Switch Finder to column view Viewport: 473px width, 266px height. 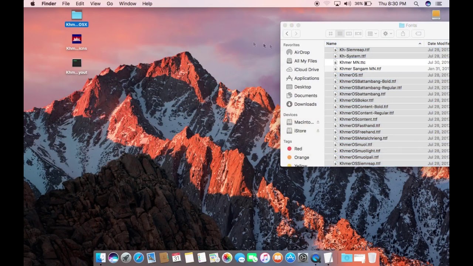click(349, 34)
